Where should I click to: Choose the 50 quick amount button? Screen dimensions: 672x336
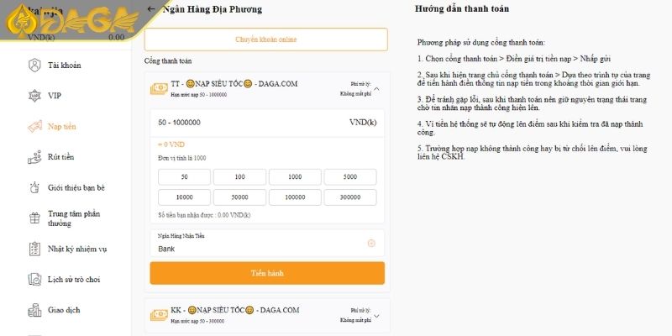click(183, 176)
